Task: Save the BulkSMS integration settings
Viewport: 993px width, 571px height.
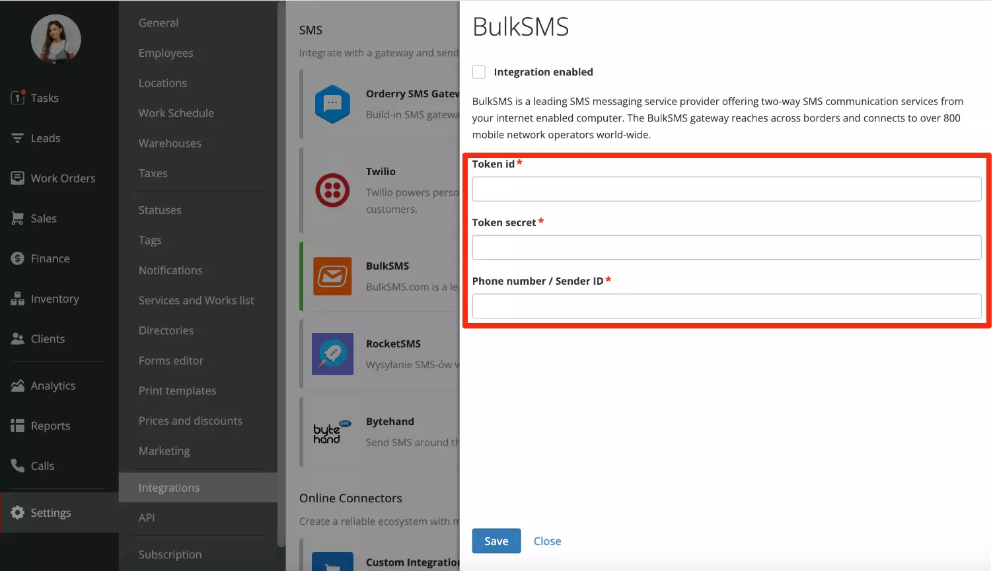Action: tap(496, 541)
